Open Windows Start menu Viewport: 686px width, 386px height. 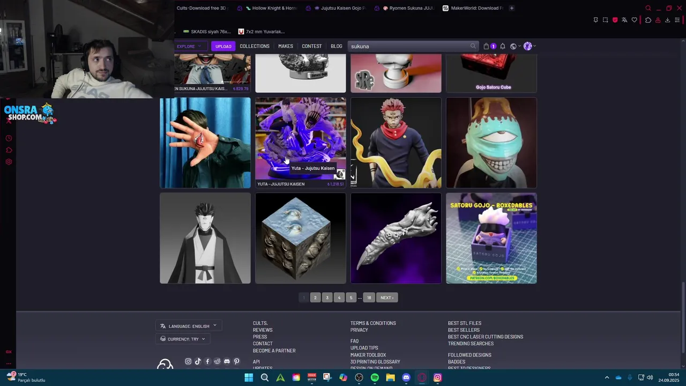249,377
